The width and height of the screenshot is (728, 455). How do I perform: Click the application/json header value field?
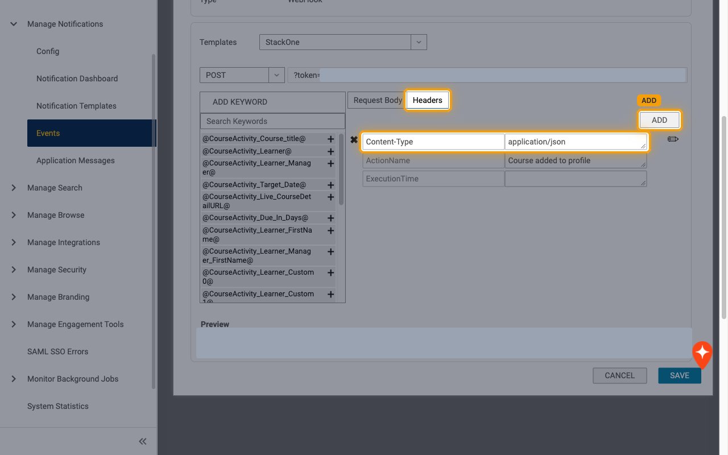pyautogui.click(x=576, y=142)
